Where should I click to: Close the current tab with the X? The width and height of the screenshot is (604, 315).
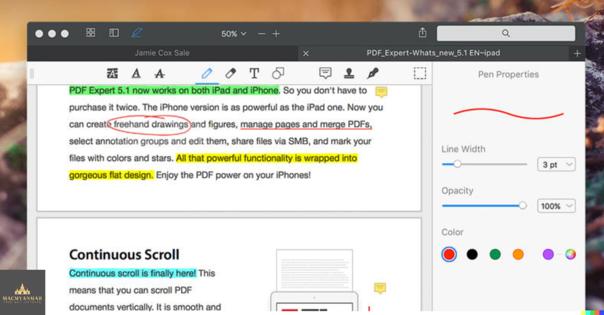[x=306, y=54]
